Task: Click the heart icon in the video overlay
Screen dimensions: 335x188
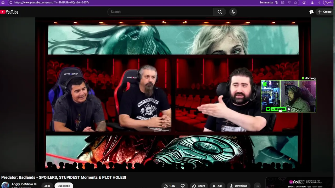Action: (268, 109)
